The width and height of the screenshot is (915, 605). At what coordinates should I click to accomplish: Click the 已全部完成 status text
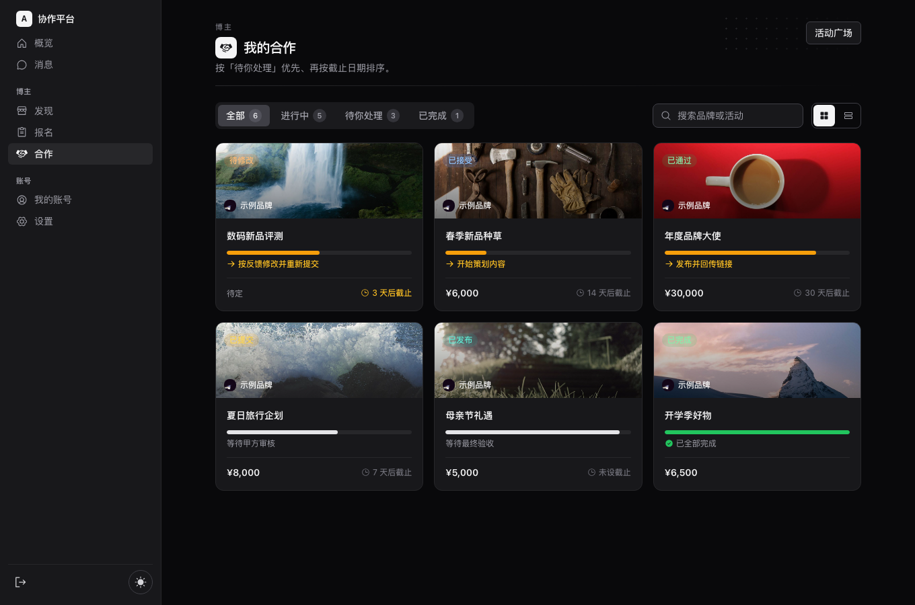[x=696, y=444]
